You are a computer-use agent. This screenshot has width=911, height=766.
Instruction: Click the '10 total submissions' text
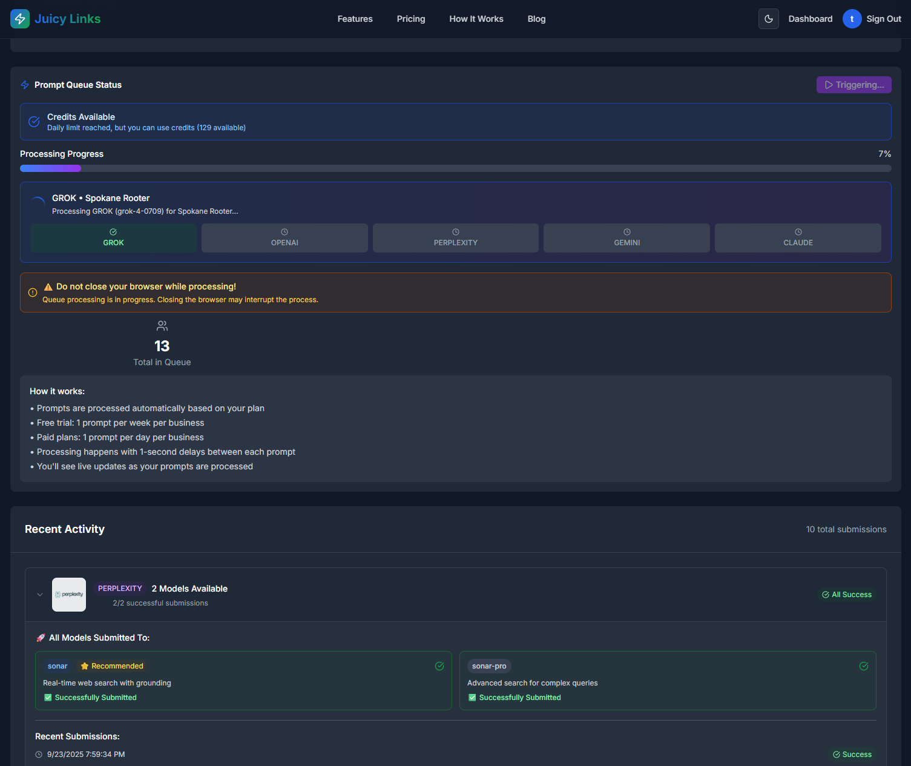[846, 529]
